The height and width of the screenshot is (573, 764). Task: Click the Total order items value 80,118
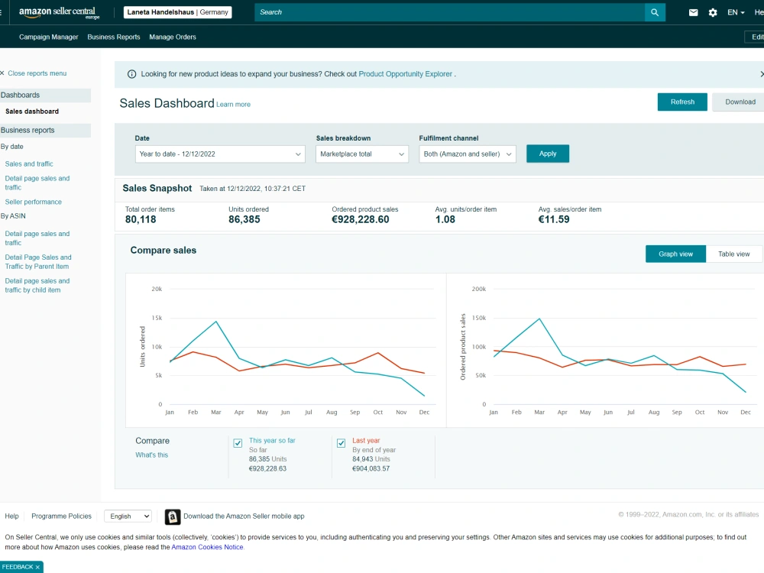pos(141,219)
